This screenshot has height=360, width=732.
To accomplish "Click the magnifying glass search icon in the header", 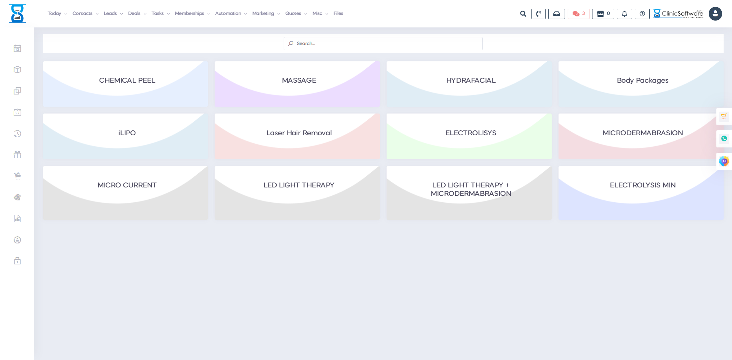I will coord(523,14).
